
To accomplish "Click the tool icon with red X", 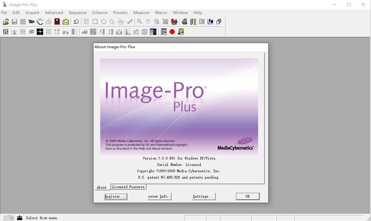I will [174, 22].
